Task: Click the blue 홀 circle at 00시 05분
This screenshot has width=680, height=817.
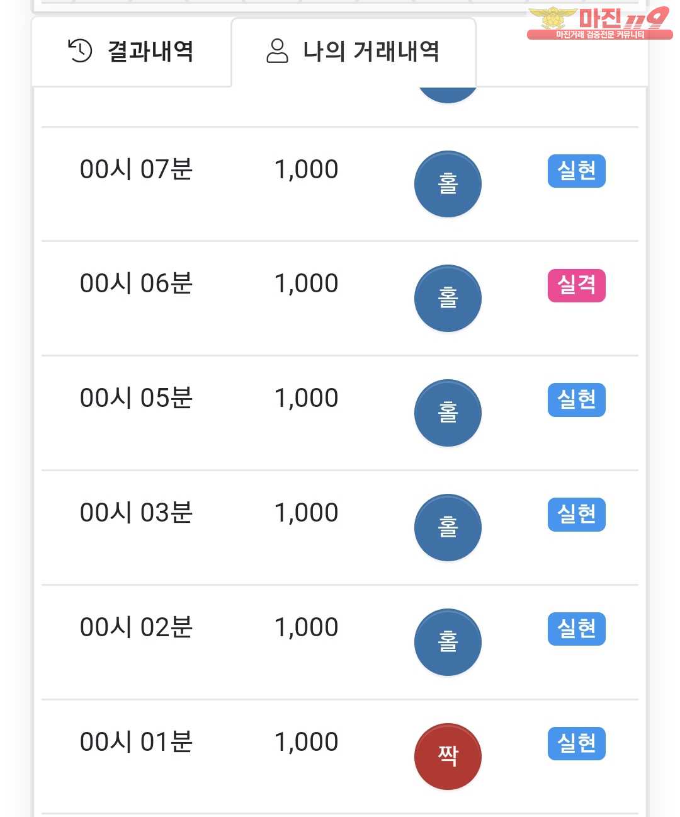Action: pyautogui.click(x=448, y=413)
